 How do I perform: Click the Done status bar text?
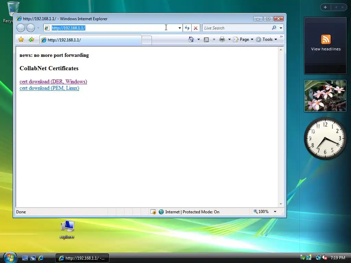(21, 212)
